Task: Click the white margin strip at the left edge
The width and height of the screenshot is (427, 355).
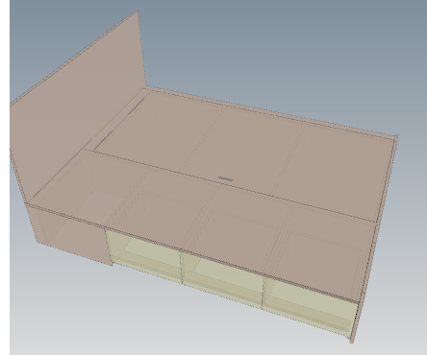Action: point(5,177)
